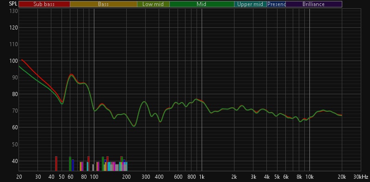370x182 pixels.
Task: Click the red room mode bar near 45 Hz
Action: click(56, 164)
